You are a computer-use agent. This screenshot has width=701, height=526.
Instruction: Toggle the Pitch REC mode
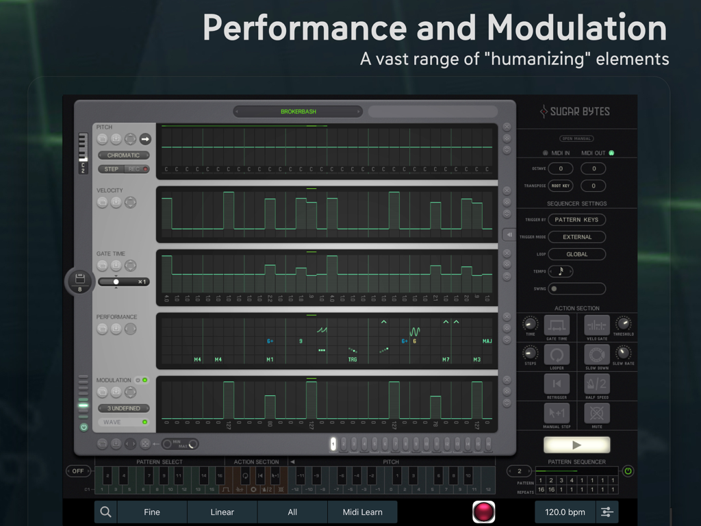[x=138, y=169]
